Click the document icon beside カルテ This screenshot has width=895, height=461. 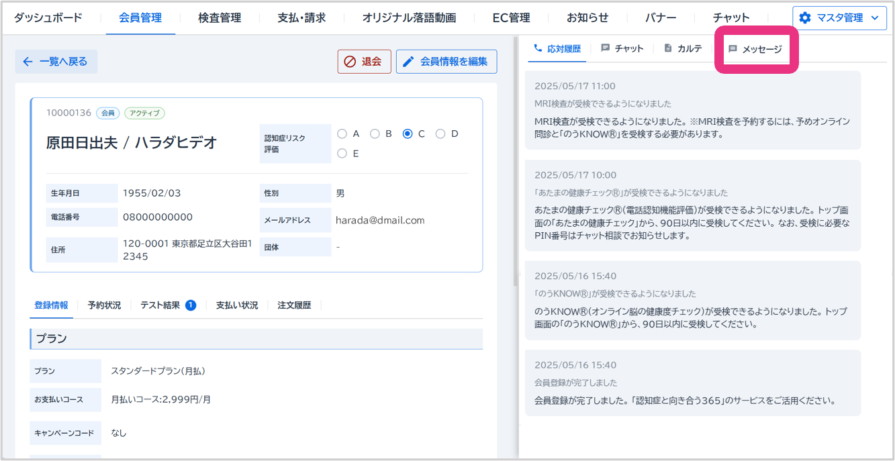point(667,48)
